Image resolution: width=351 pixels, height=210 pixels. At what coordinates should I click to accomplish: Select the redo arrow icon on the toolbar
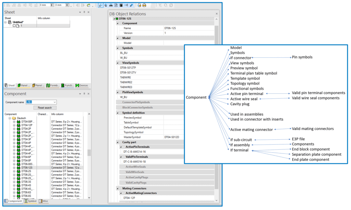tap(88, 5)
